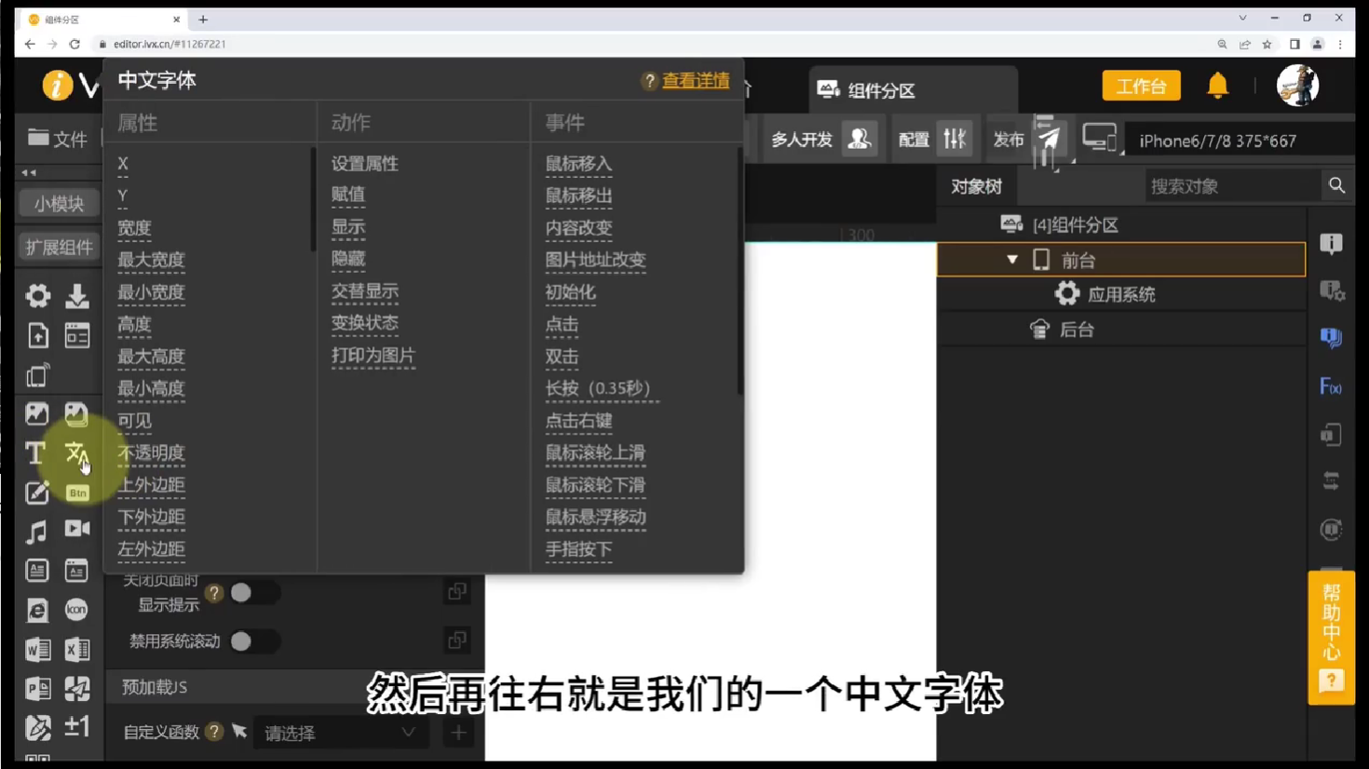The image size is (1369, 769).
Task: Bookmark this page with star icon
Action: [x=1267, y=44]
